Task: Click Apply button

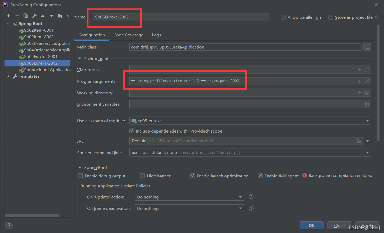Action: [367, 225]
